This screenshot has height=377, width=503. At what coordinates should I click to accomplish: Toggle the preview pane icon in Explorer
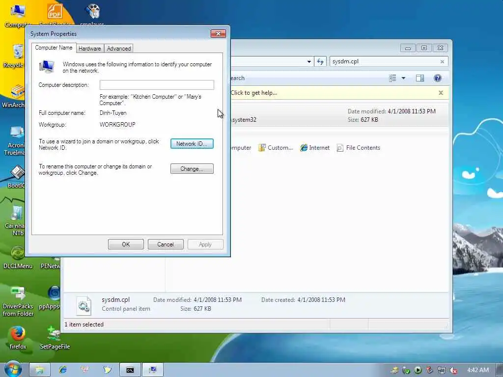click(x=420, y=78)
